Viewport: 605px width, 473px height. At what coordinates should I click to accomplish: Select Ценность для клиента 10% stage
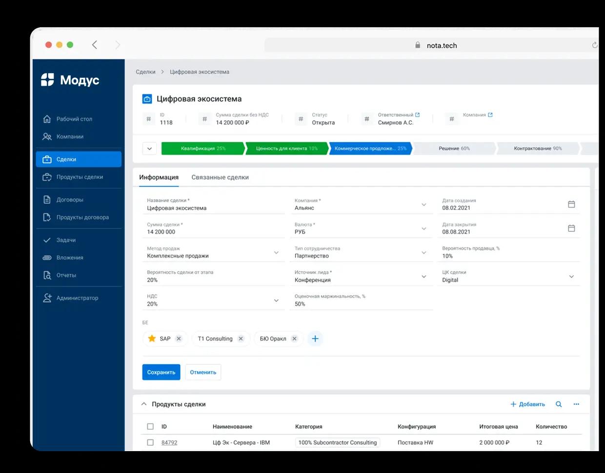[287, 149]
